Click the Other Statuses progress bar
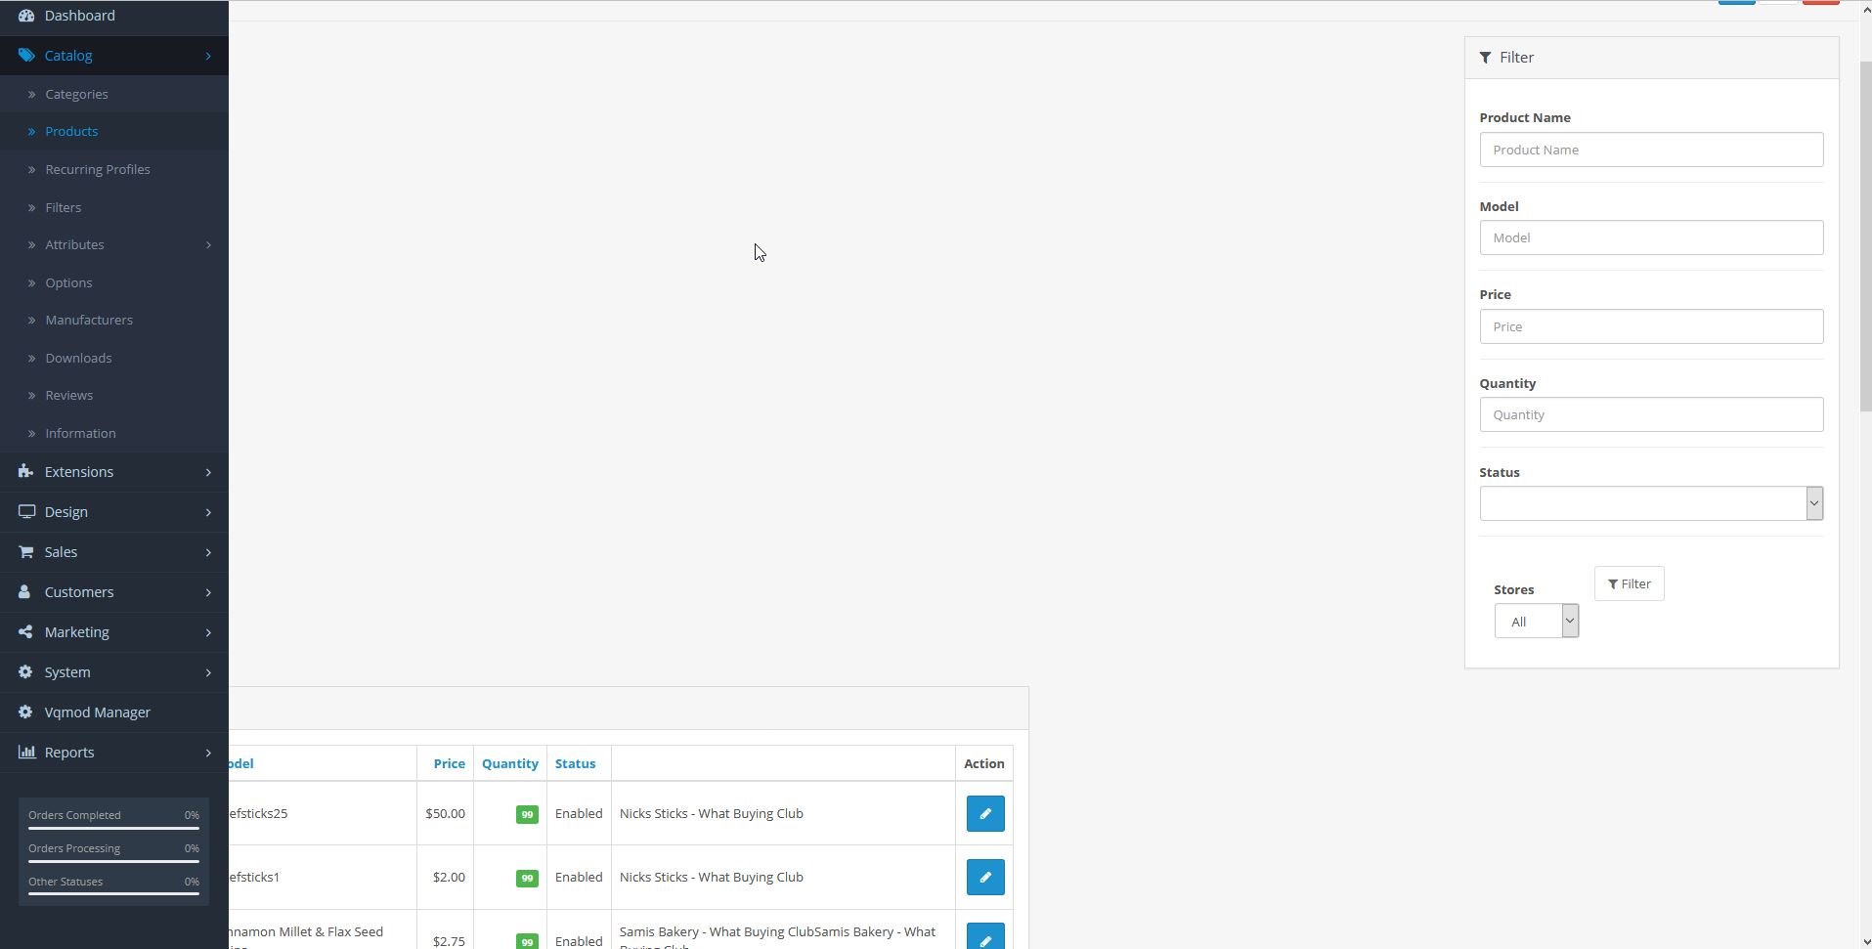Screen dimensions: 1872x949 click(x=113, y=894)
